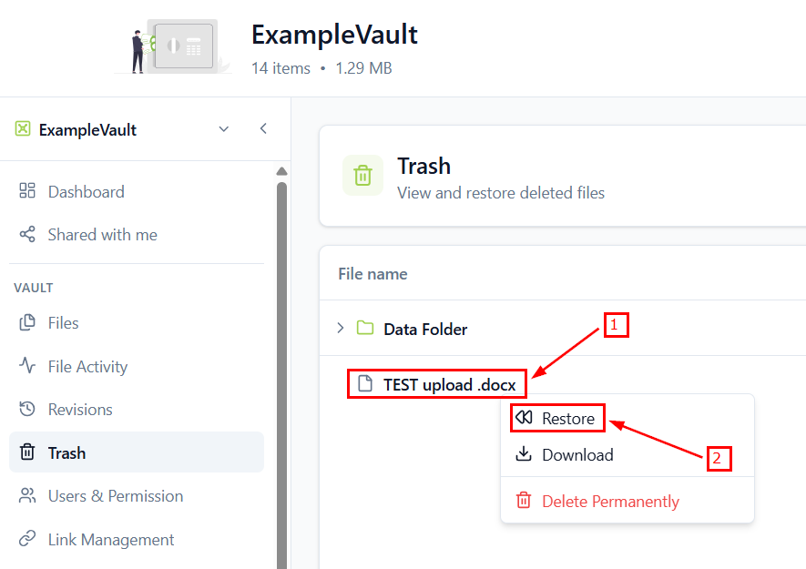This screenshot has width=806, height=569.
Task: Select the TEST upload .docx file
Action: (x=449, y=385)
